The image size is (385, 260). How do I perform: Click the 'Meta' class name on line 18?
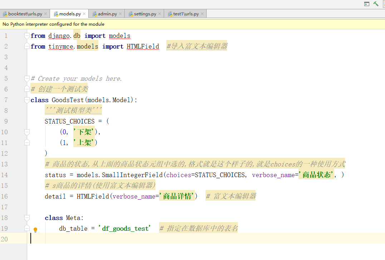tap(73, 218)
